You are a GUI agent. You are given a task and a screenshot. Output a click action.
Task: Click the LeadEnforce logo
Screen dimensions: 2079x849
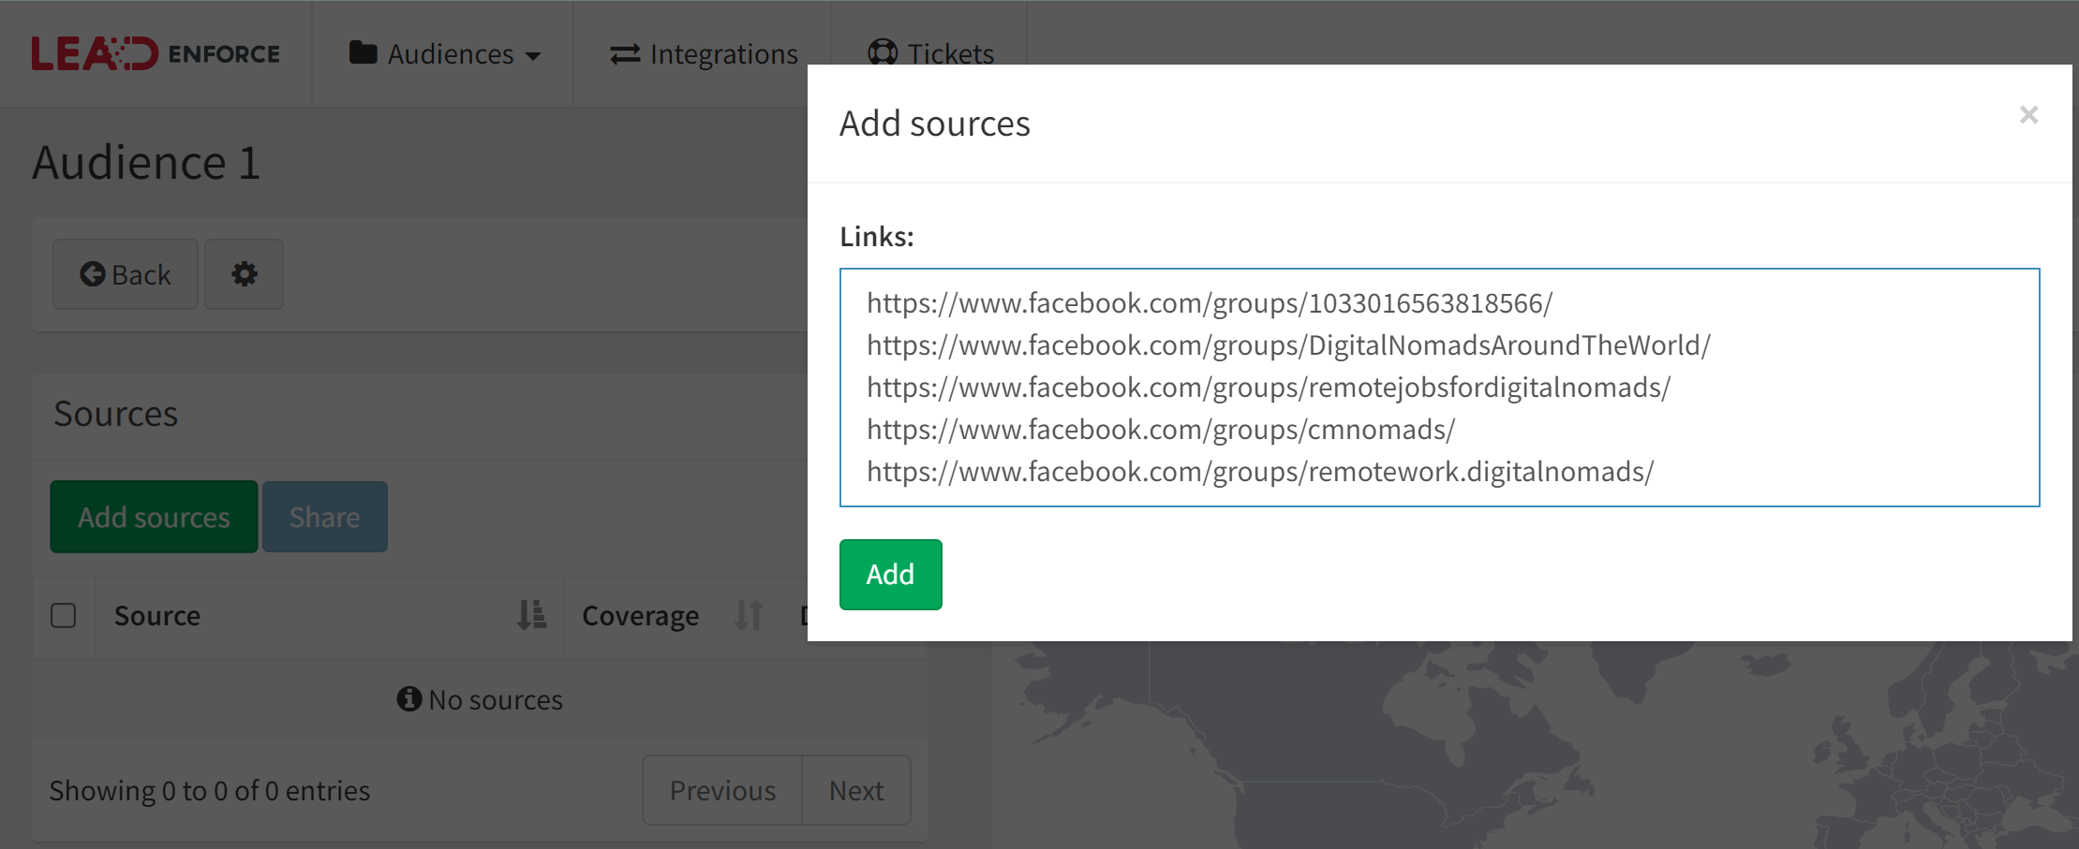[x=156, y=53]
